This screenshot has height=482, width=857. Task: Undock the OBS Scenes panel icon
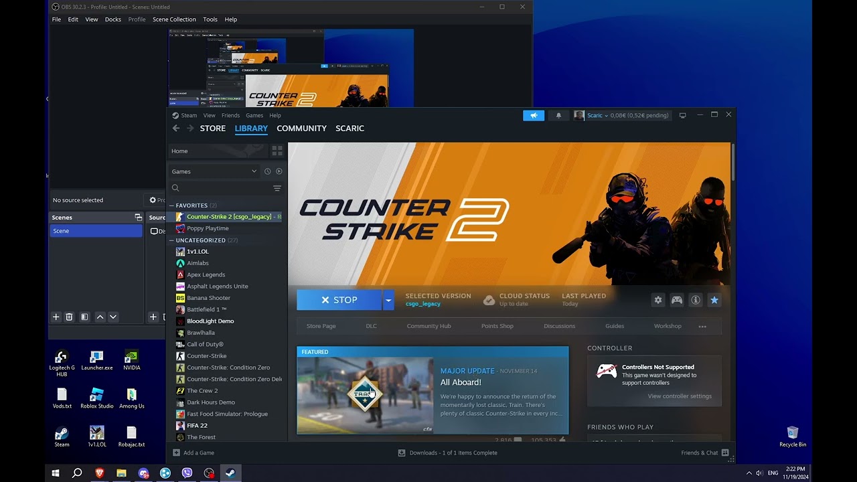[x=139, y=218]
